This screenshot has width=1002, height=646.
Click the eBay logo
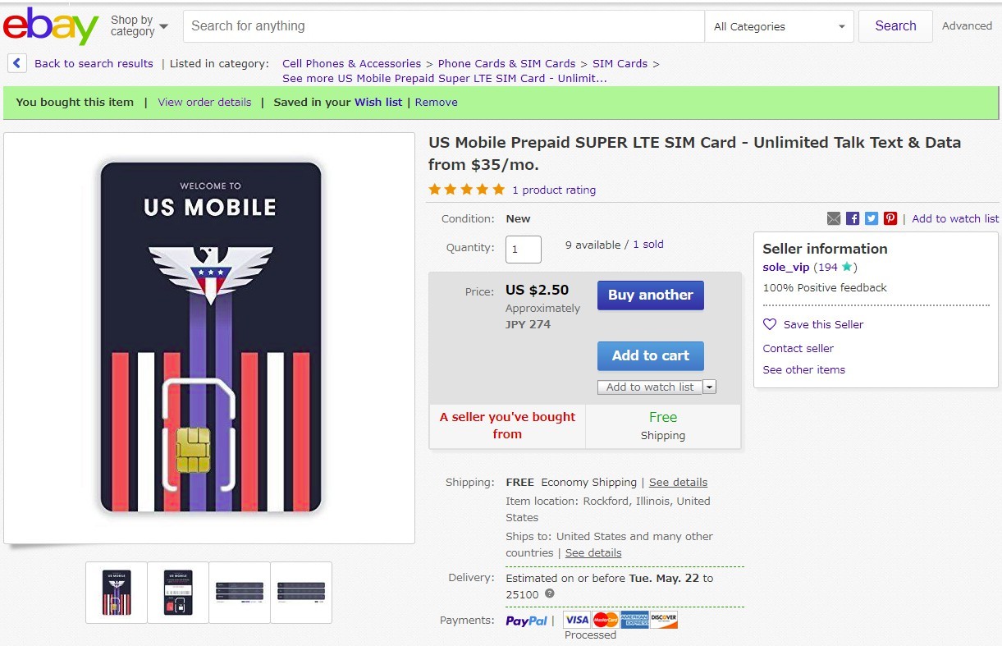click(51, 26)
